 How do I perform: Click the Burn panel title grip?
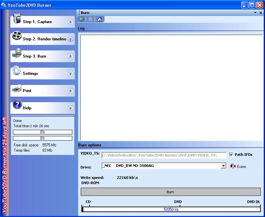(x=79, y=13)
